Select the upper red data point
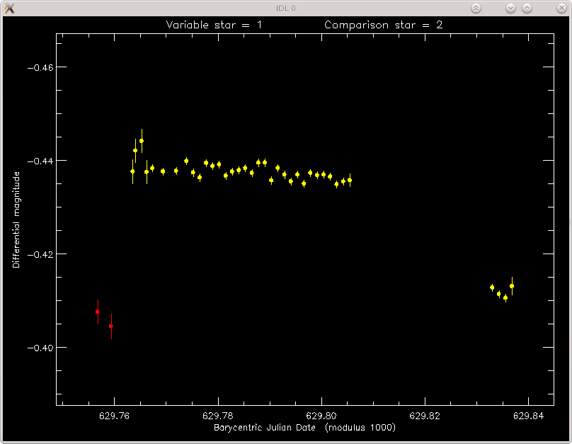Screen dimensions: 572x444 tap(98, 312)
